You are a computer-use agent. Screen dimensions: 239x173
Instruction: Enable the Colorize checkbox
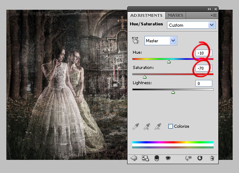pyautogui.click(x=170, y=126)
